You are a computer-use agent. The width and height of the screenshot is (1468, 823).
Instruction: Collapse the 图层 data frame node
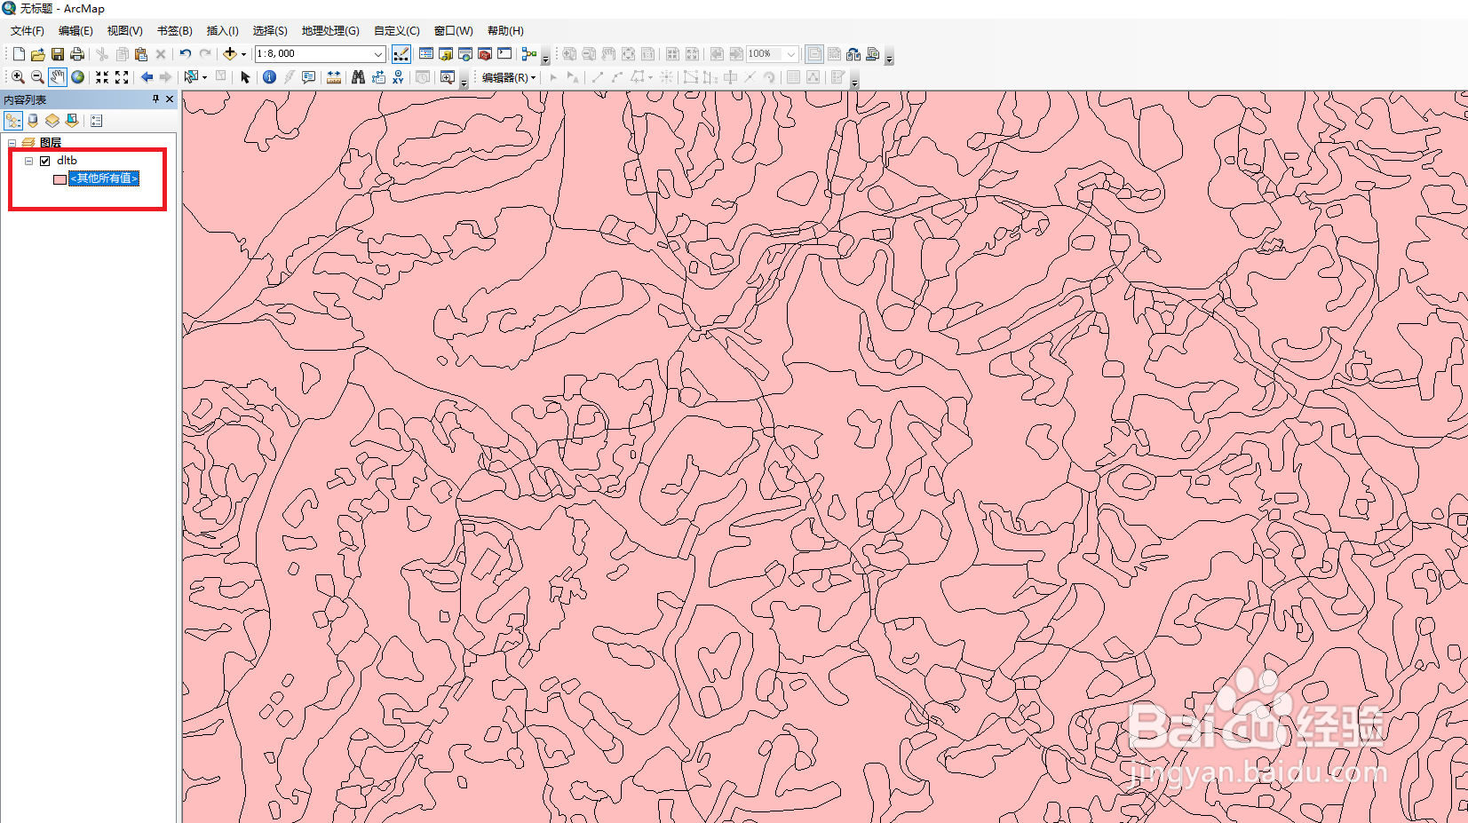pos(12,143)
